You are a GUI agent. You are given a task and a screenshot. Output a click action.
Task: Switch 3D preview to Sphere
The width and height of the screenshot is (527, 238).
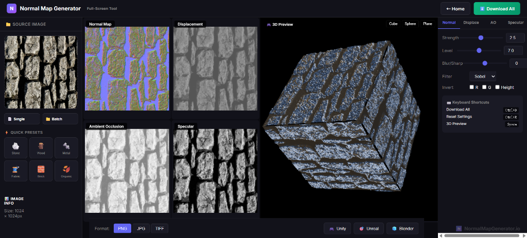410,24
